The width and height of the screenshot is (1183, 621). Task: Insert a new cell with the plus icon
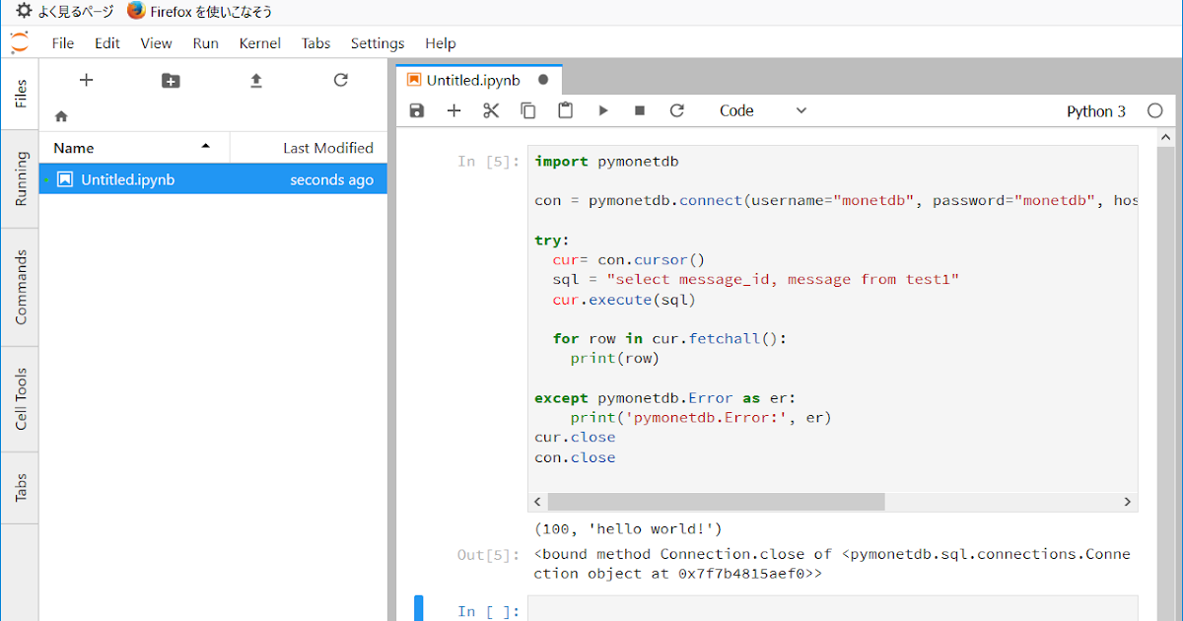click(x=453, y=110)
